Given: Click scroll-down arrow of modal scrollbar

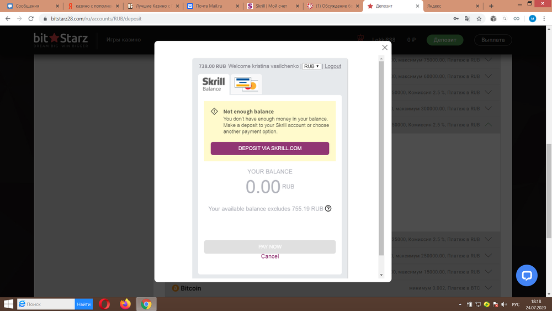Looking at the screenshot, I should [381, 275].
